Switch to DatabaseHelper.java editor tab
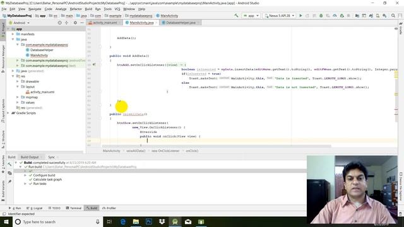Viewport: 404px width, 227px height. point(181,23)
